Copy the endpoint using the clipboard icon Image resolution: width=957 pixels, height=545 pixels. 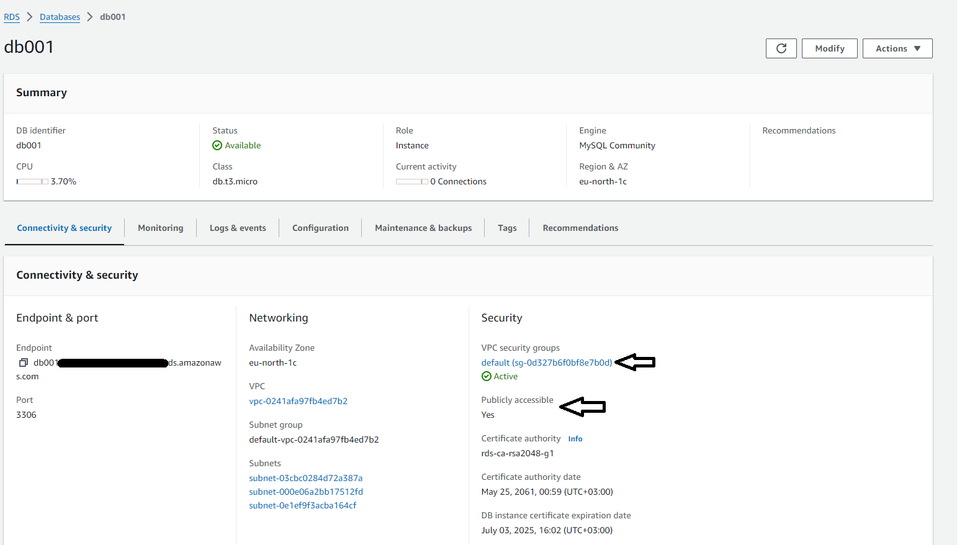point(23,362)
